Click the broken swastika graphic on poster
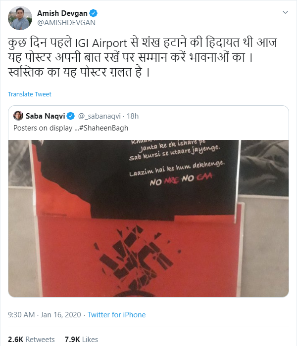 [137, 258]
